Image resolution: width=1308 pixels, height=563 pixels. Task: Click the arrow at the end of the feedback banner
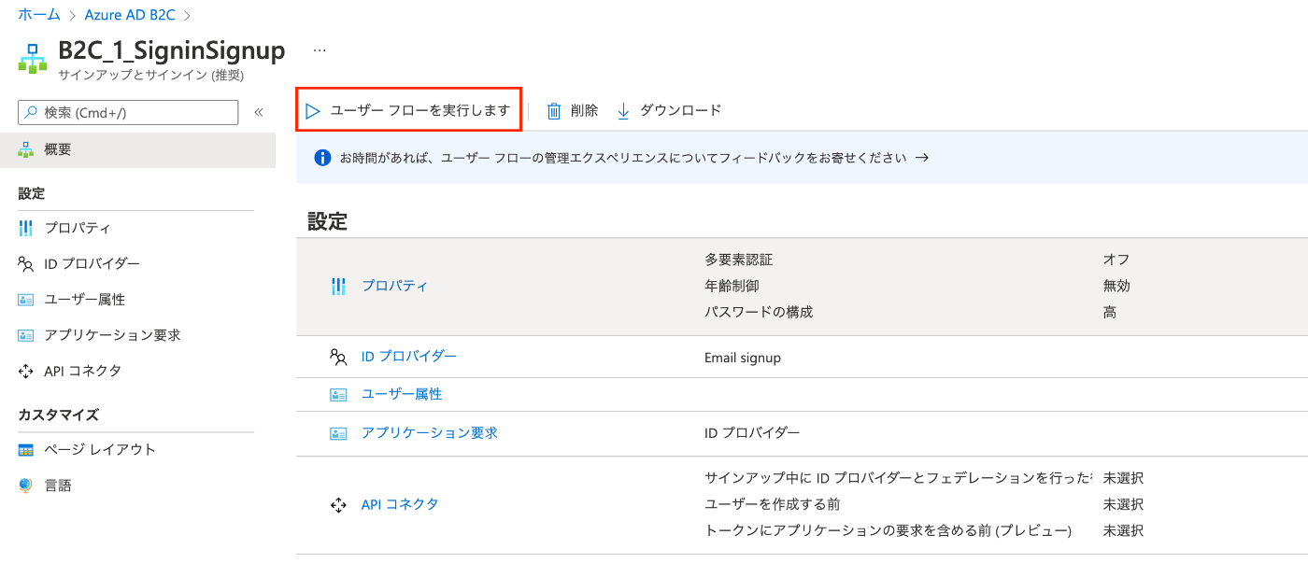pyautogui.click(x=921, y=158)
